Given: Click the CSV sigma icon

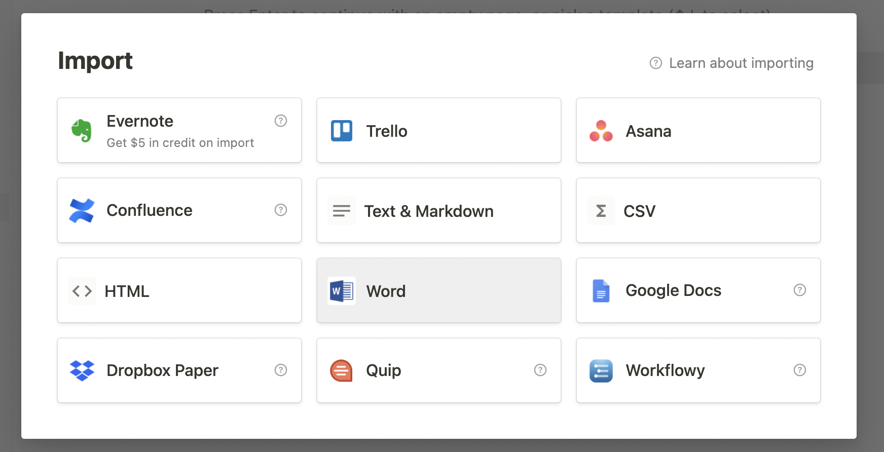Looking at the screenshot, I should 601,211.
